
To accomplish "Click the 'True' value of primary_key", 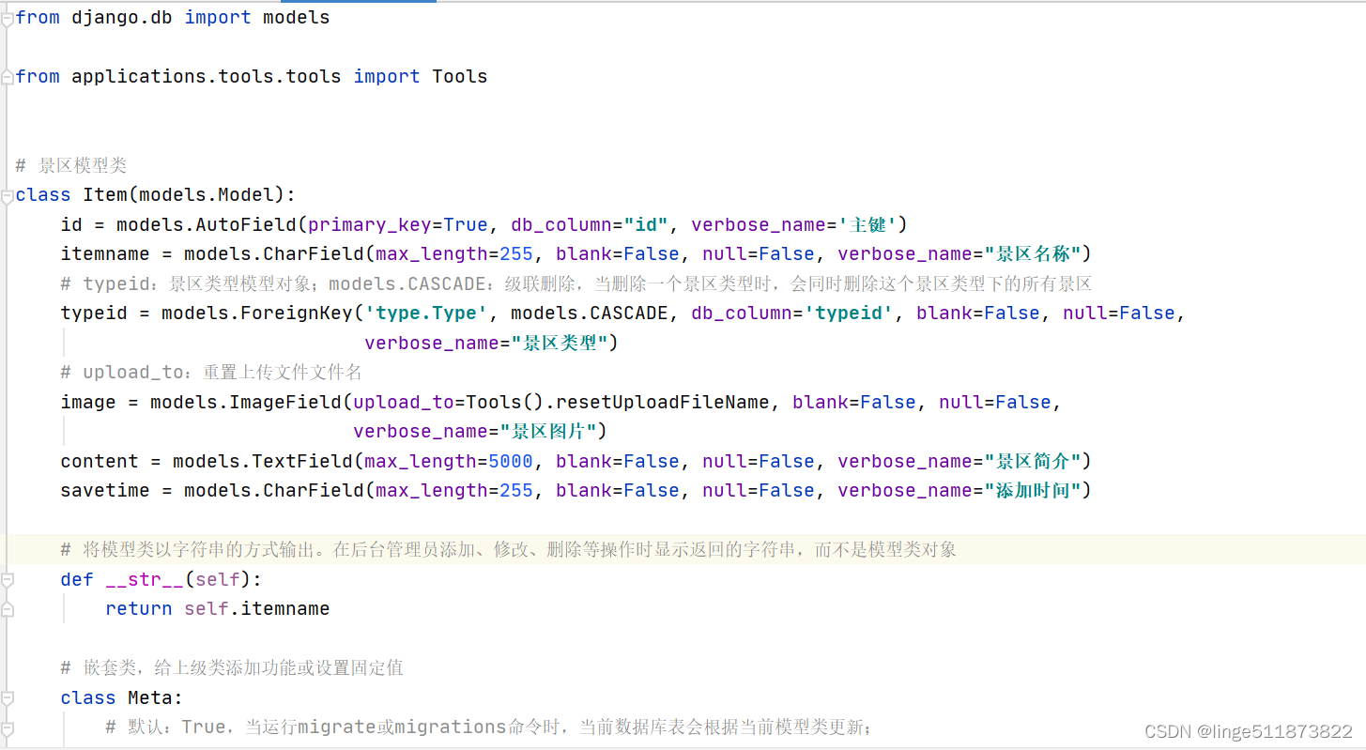I will tap(466, 224).
